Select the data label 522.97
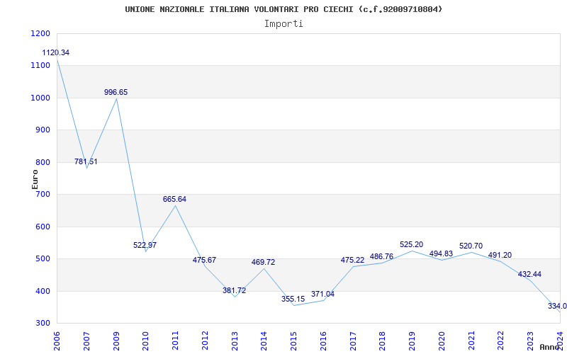Screen dimensions: 567x354 click(145, 245)
